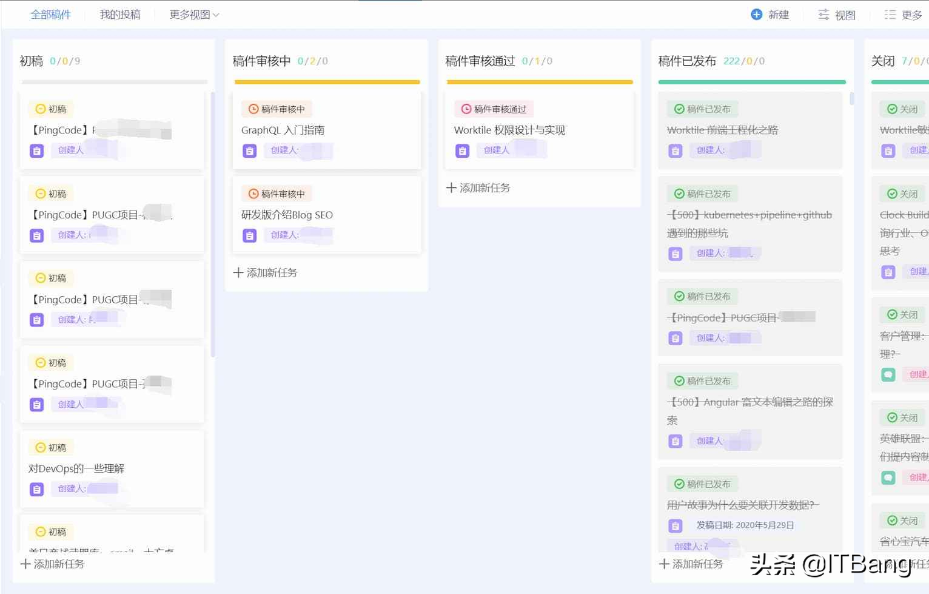This screenshot has width=929, height=594.
Task: Open the 研发版介绍Blog SEO card
Action: [x=326, y=215]
